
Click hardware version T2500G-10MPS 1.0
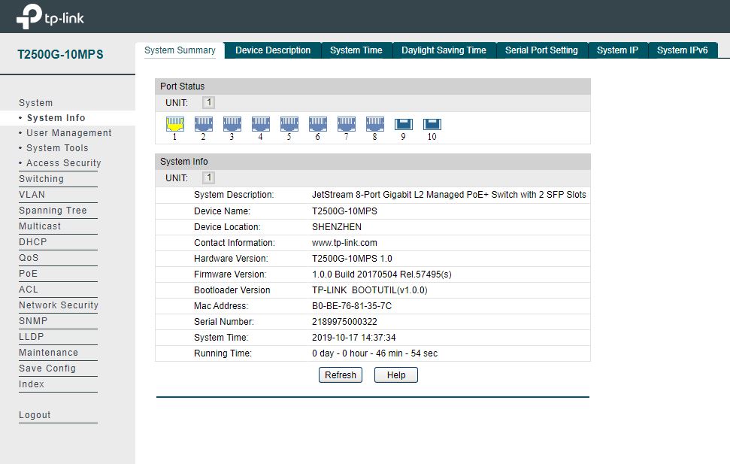pos(352,259)
